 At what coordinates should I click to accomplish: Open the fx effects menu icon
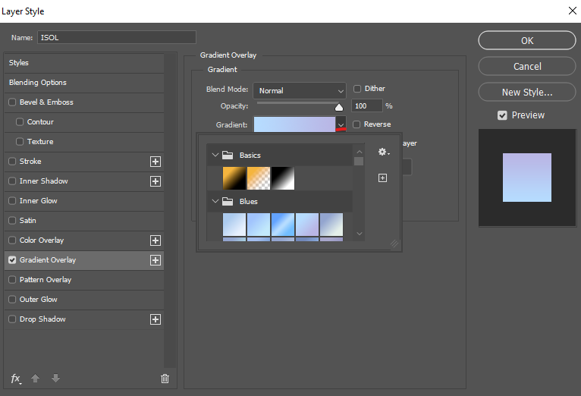(x=16, y=379)
